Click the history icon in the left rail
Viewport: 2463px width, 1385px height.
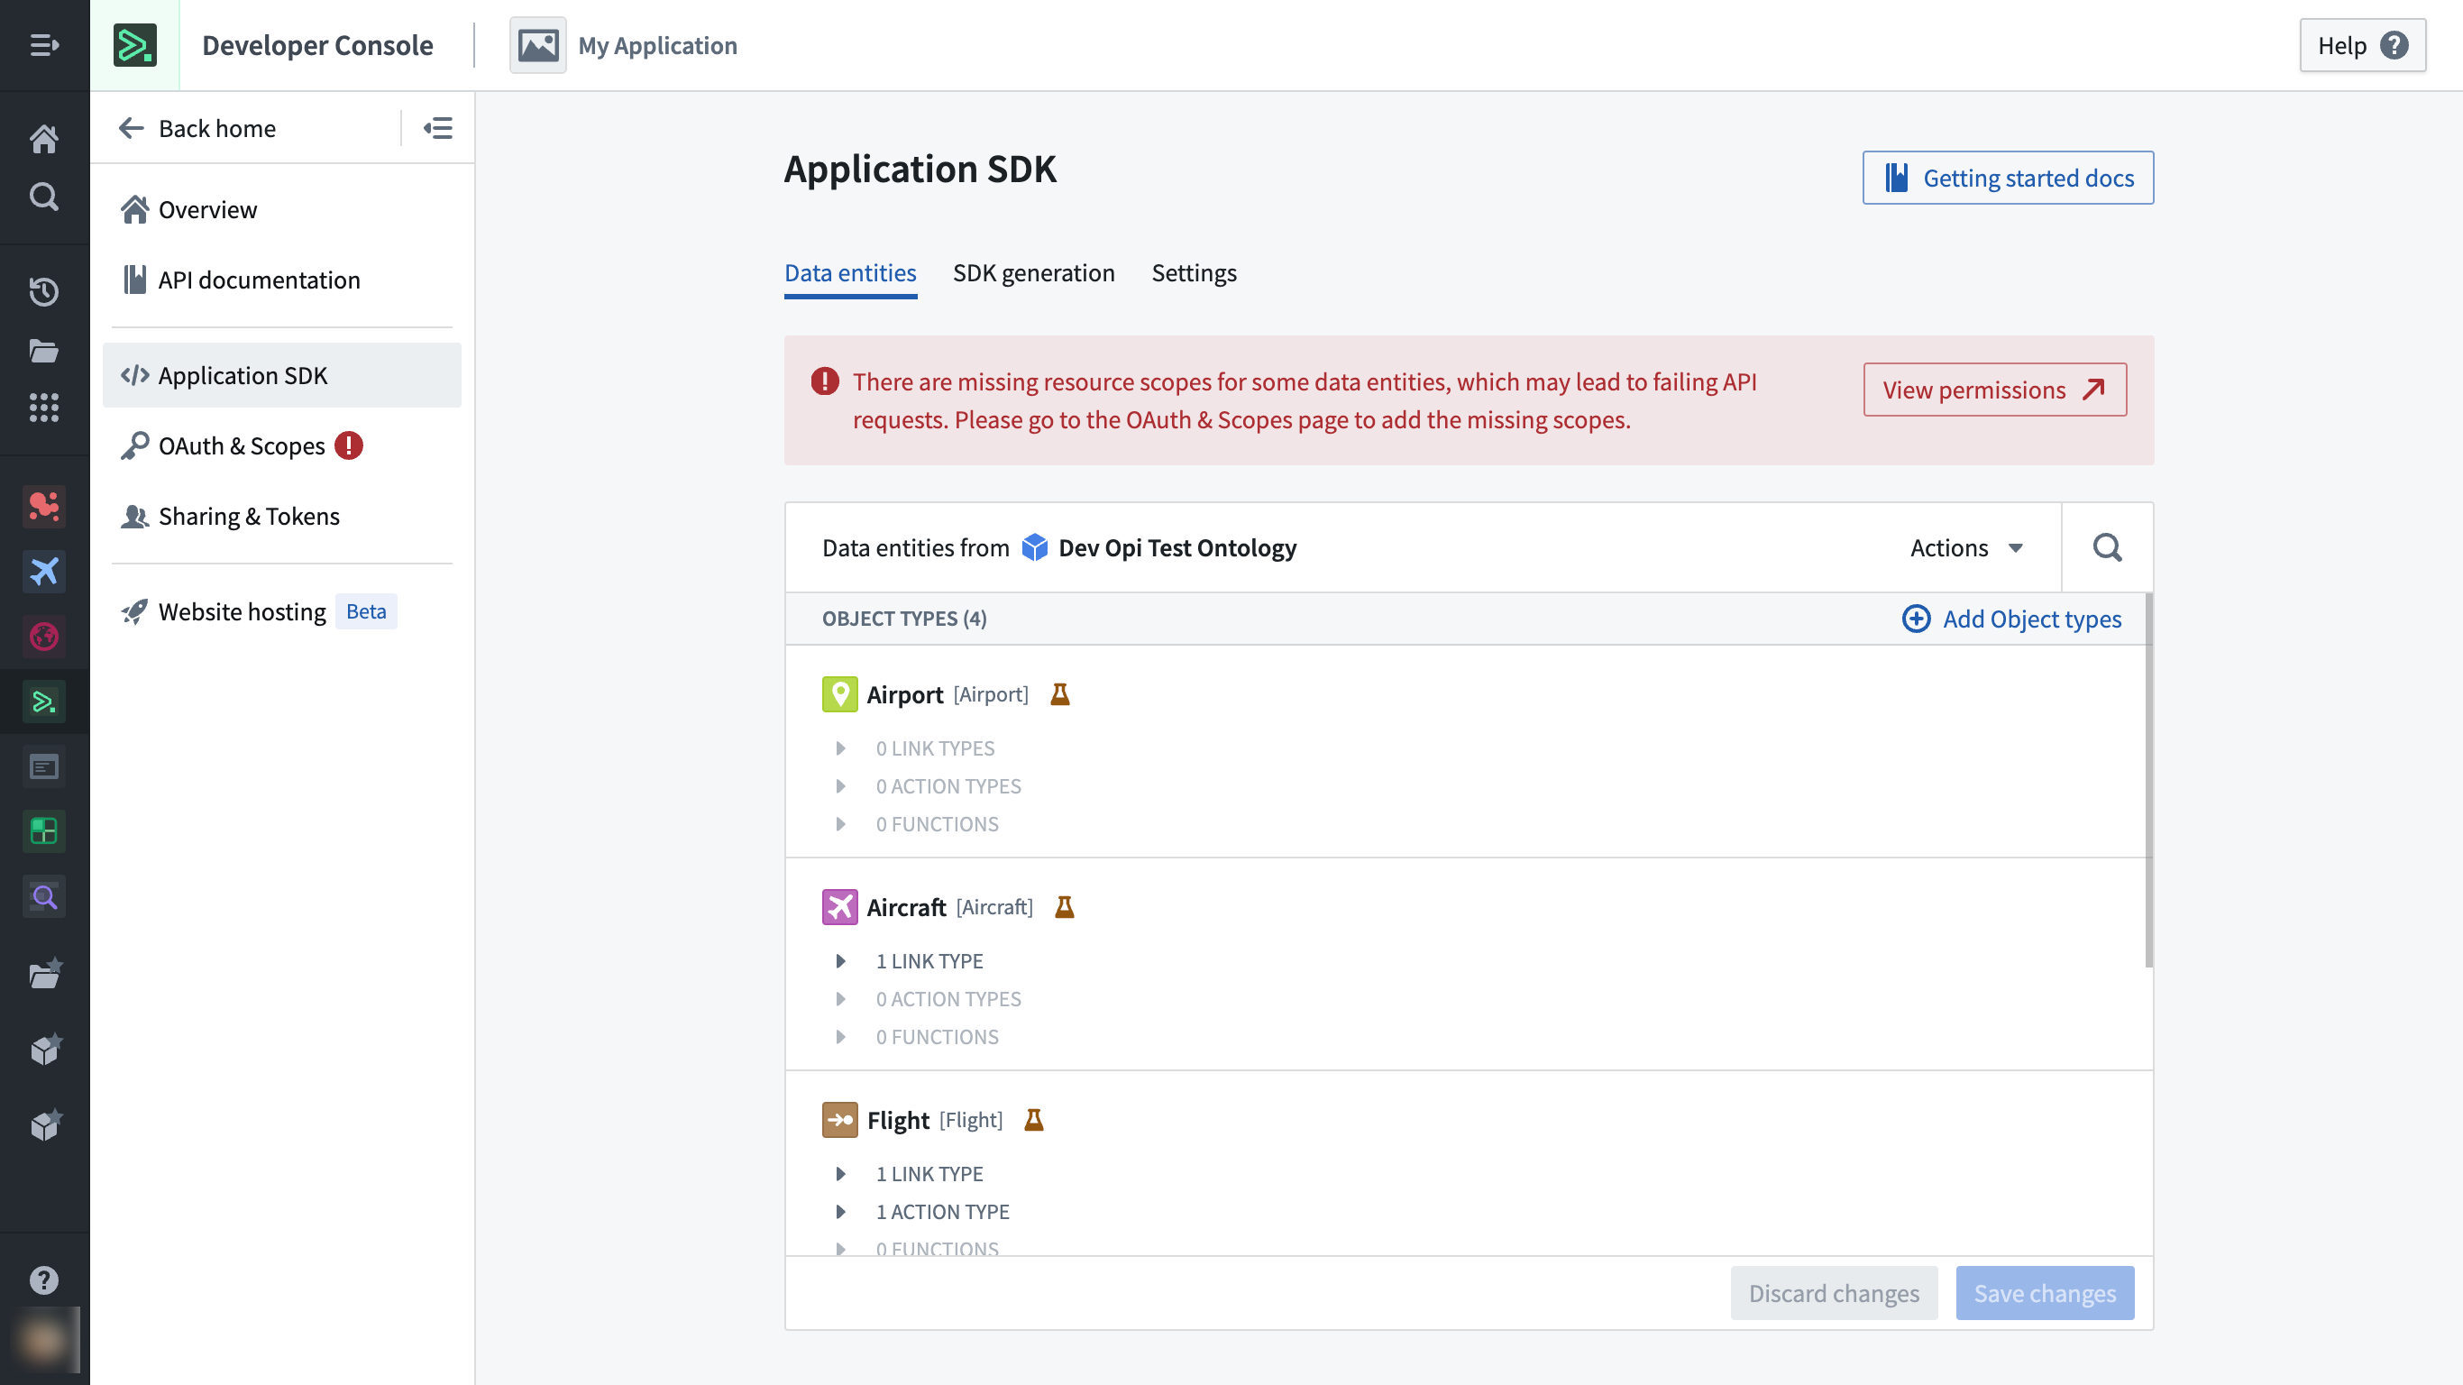pos(44,290)
